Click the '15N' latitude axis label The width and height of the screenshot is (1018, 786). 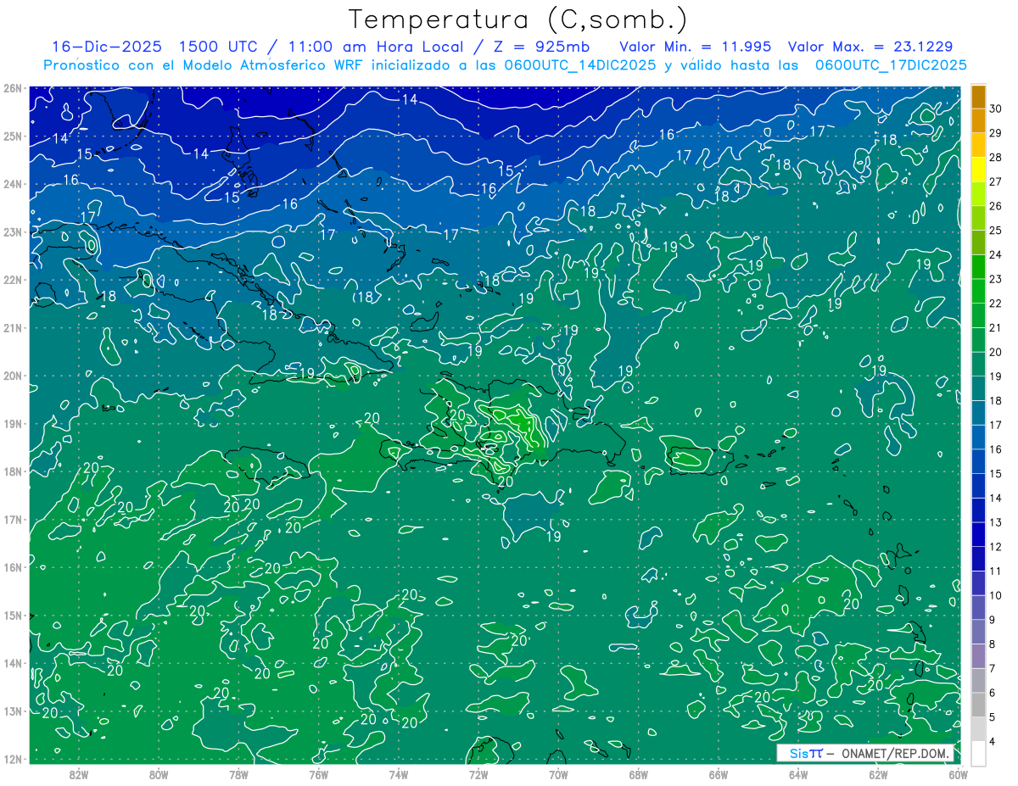pos(12,615)
